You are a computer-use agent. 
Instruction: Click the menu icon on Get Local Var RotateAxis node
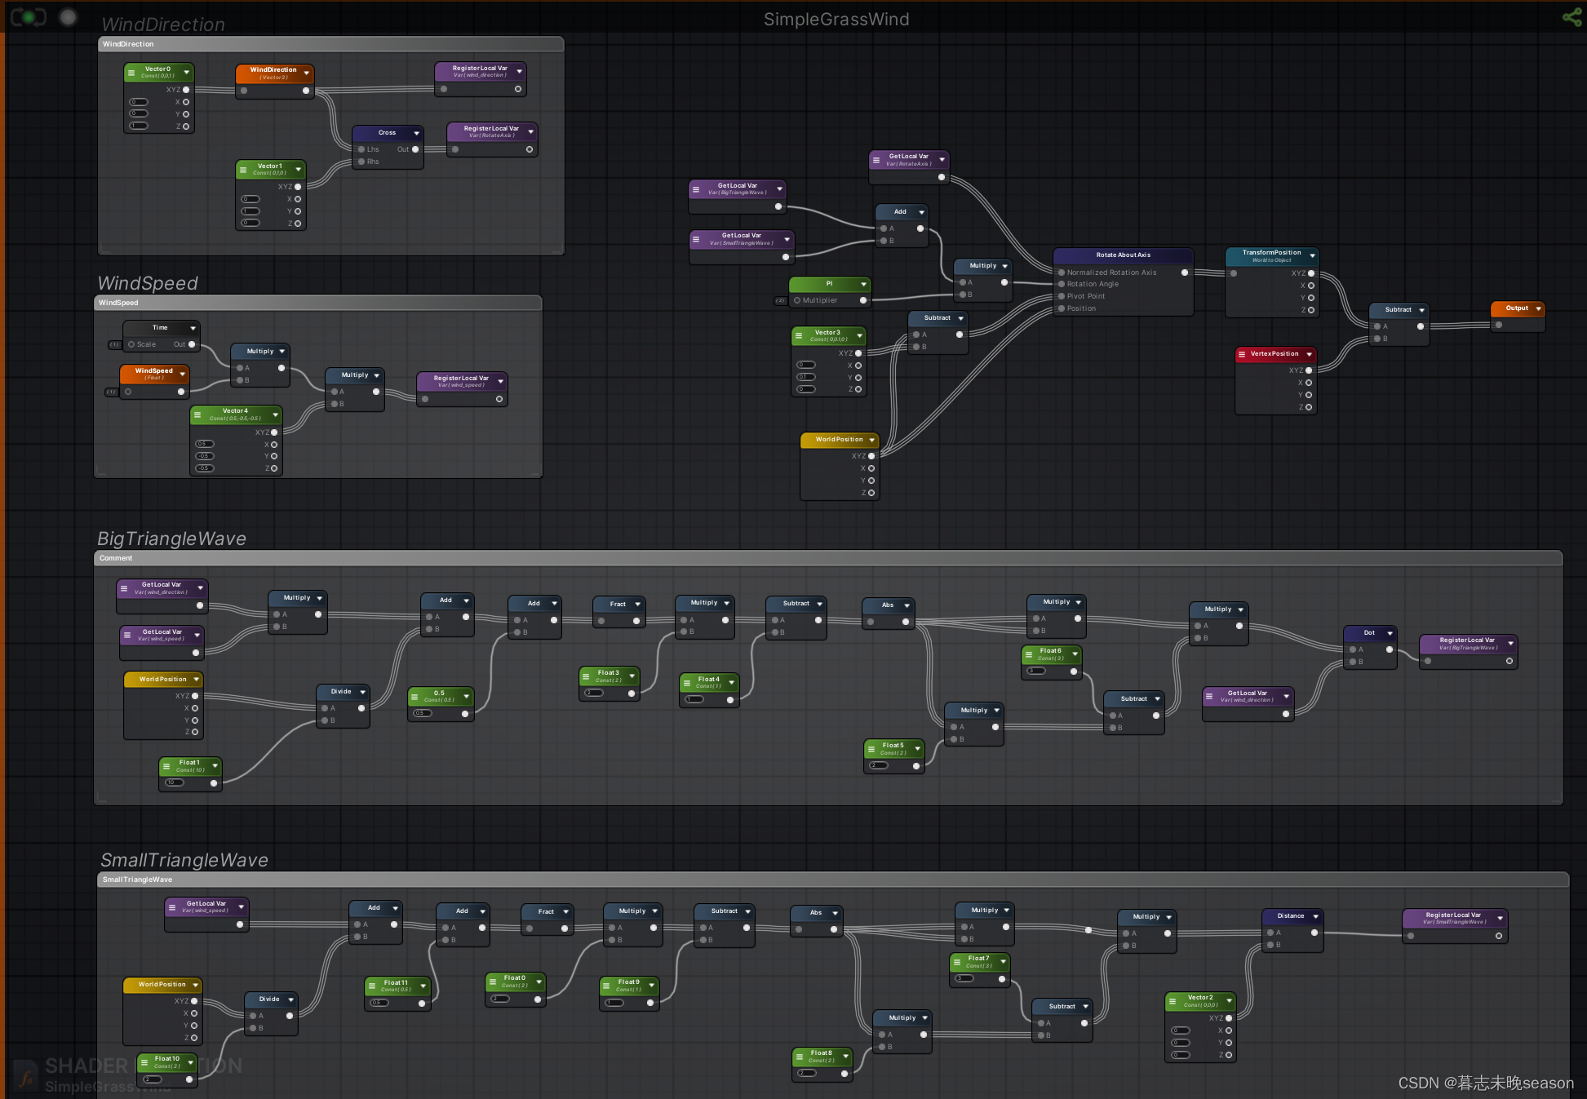876,160
